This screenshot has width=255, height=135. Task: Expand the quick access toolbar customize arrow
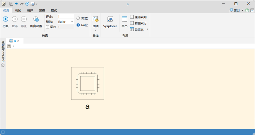37,4
